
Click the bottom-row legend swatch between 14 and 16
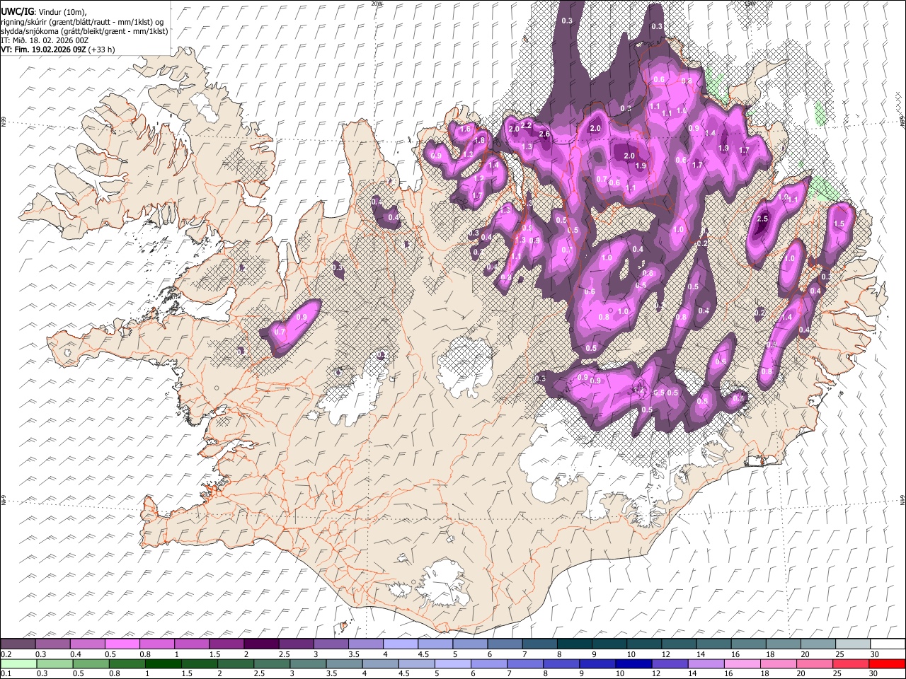coord(706,663)
